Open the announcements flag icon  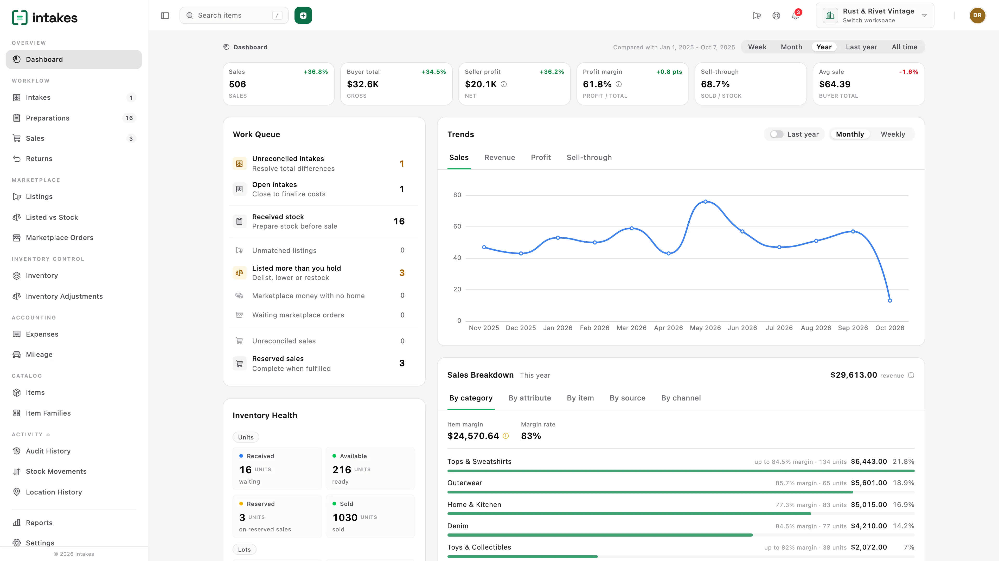coord(757,16)
